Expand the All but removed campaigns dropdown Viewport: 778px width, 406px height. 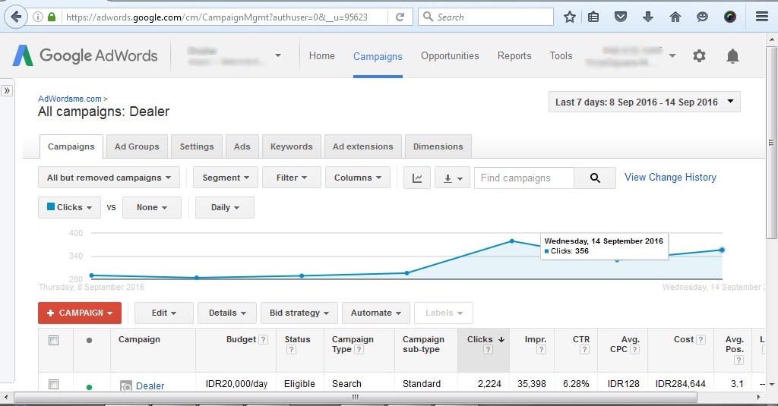click(x=109, y=178)
